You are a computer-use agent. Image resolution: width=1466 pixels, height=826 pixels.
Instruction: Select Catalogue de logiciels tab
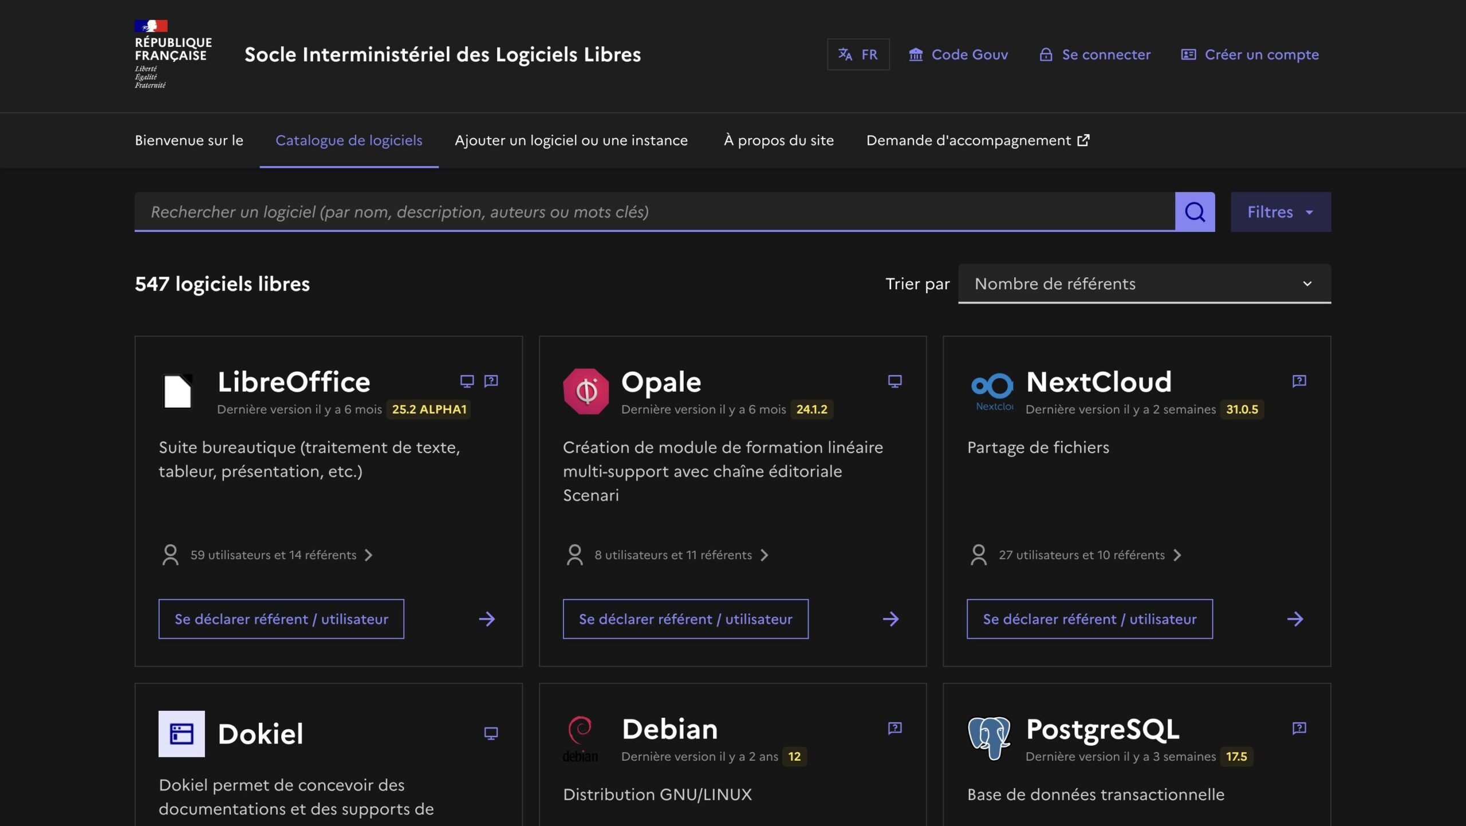pos(349,140)
